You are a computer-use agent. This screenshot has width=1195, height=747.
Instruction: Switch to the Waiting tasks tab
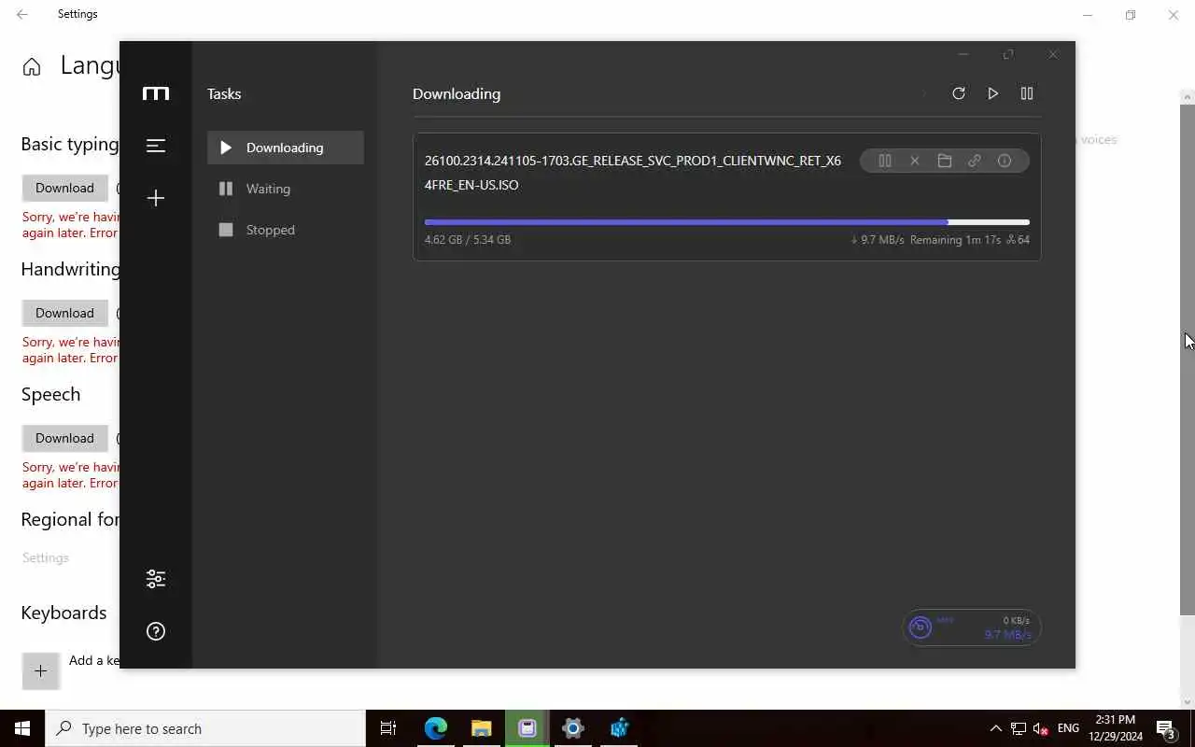tap(286, 189)
